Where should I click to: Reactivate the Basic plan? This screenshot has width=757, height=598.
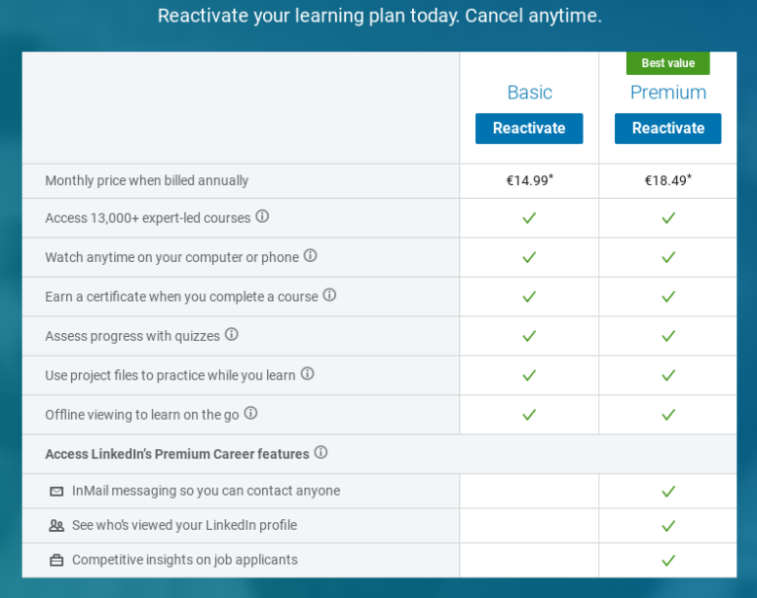(x=529, y=128)
